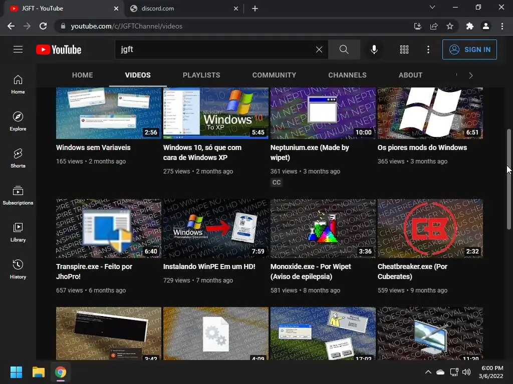
Task: Open the PLAYLISTS channel tab
Action: [x=201, y=75]
